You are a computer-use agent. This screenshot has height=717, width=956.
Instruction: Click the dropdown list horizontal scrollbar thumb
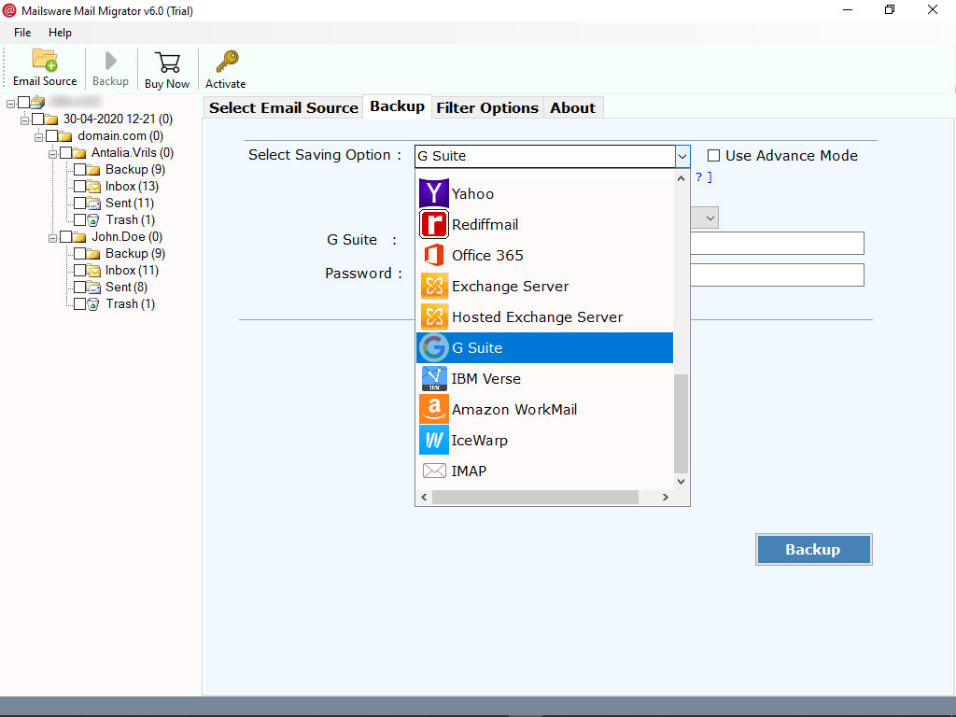pyautogui.click(x=535, y=498)
